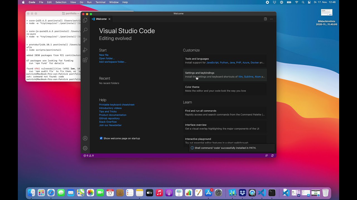Viewport: 357px width, 200px height.
Task: Click the Dropbox icon in menu bar
Action: click(x=274, y=2)
